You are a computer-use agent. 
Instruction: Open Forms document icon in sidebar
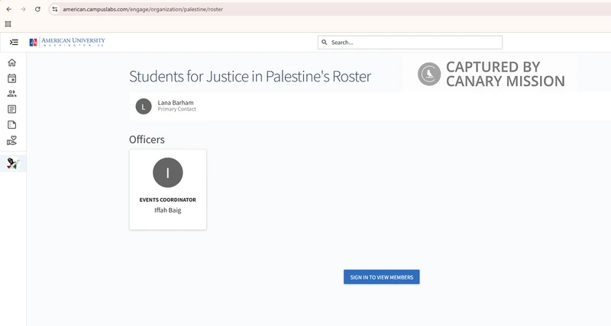tap(12, 125)
